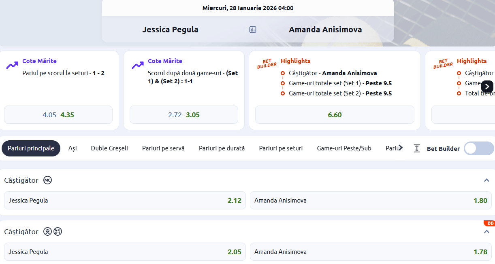Screen dimensions: 495x264
Task: Pick Jessica Pegula at odds 2.12
Action: [125, 201]
